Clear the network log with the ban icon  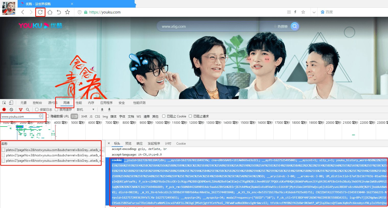tap(11, 109)
